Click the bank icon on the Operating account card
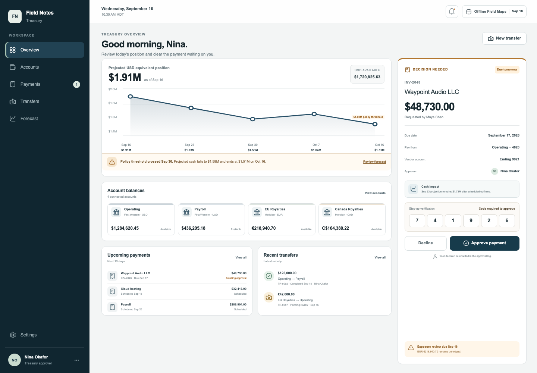Viewport: 537px width, 373px height. 116,212
